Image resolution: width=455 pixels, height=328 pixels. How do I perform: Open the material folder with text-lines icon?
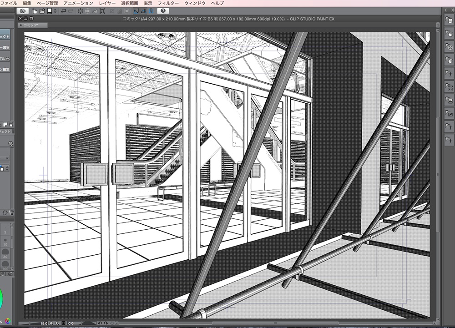(449, 20)
